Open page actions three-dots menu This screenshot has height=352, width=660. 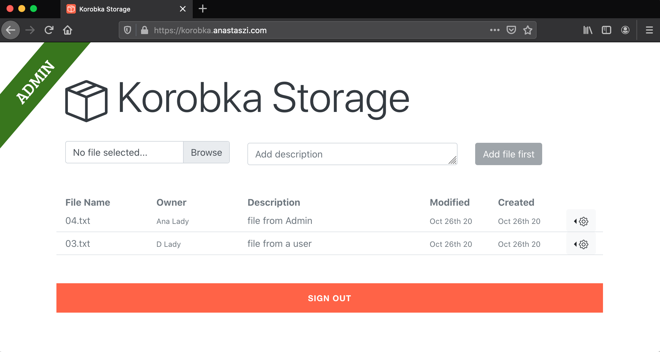[495, 30]
